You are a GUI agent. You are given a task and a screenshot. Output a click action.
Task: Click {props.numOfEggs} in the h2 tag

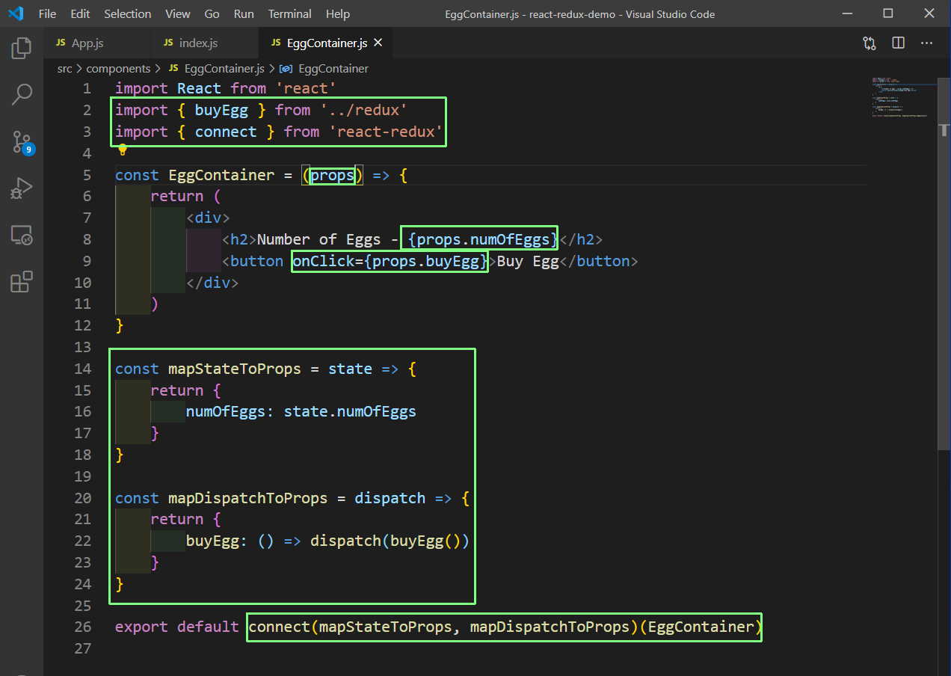tap(483, 239)
